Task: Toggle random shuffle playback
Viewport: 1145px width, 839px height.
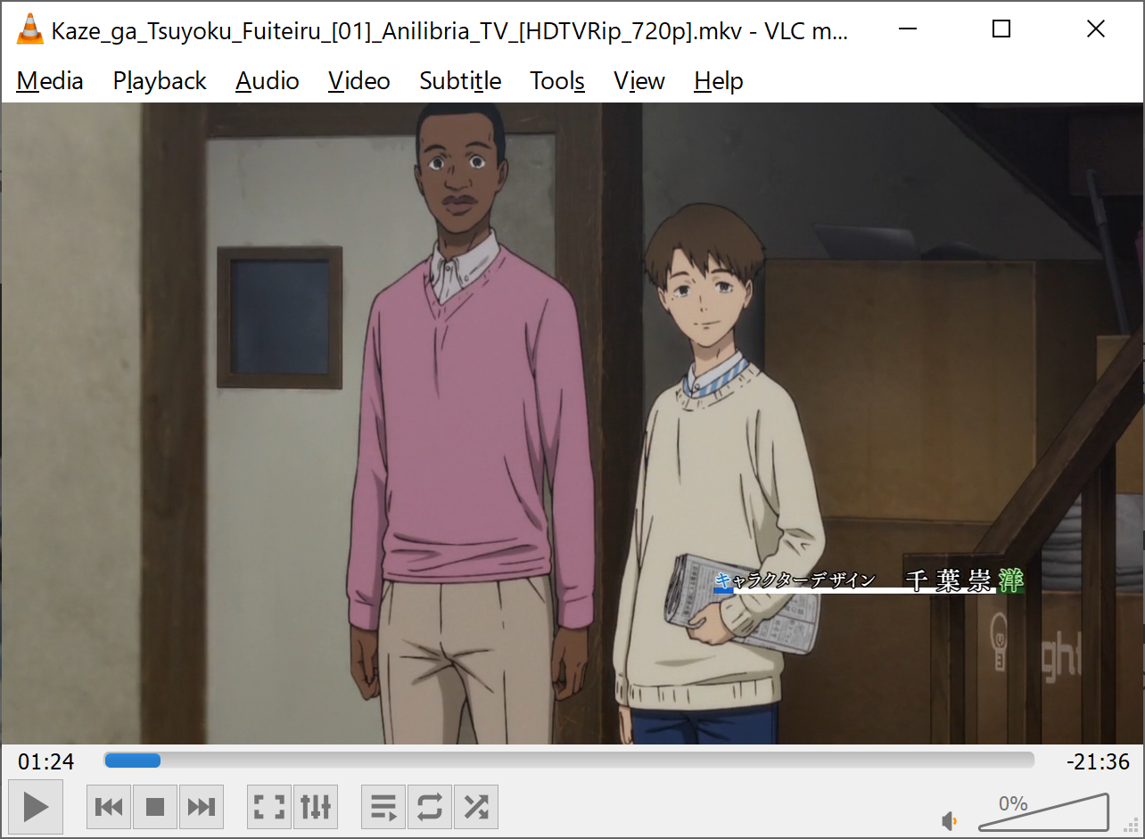Action: pyautogui.click(x=476, y=808)
